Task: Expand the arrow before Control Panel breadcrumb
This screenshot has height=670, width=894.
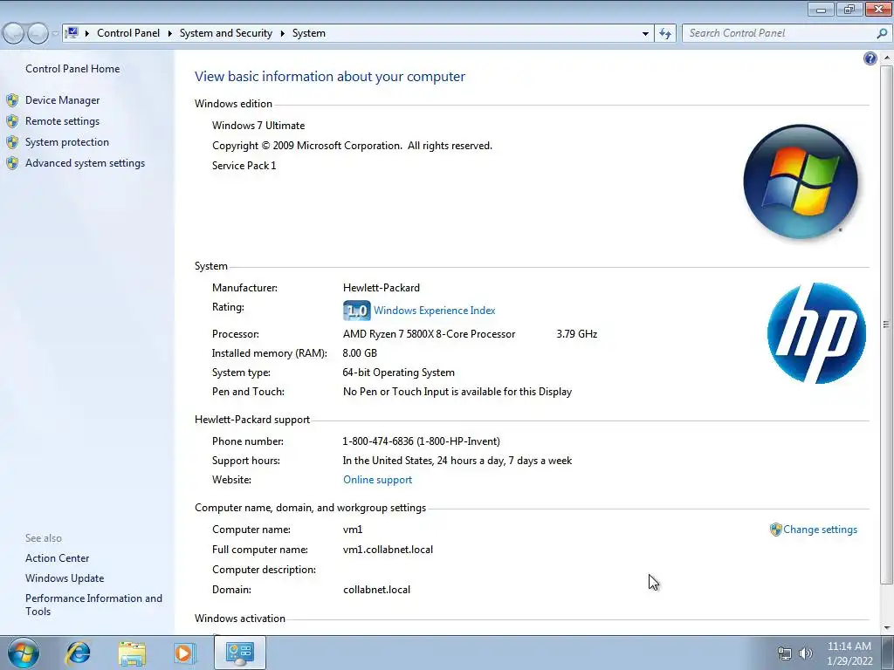Action: point(87,34)
